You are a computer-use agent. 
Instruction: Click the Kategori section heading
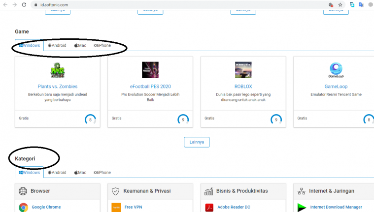tap(25, 159)
